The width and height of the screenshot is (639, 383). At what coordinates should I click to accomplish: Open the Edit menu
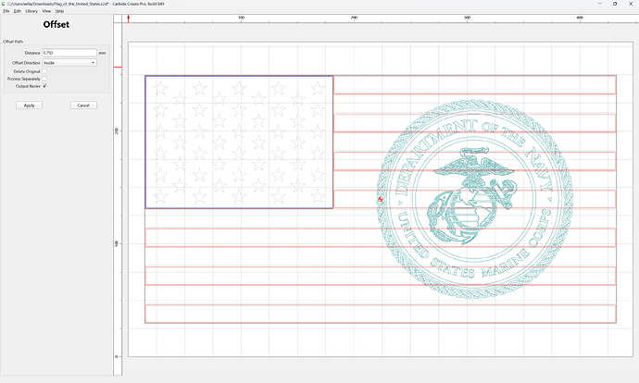click(x=17, y=11)
